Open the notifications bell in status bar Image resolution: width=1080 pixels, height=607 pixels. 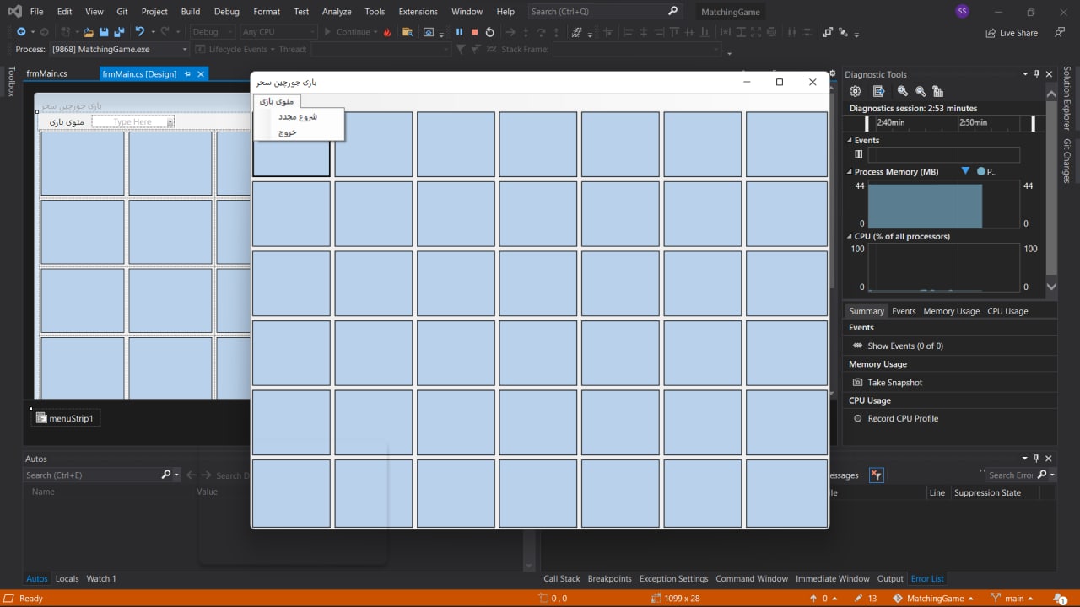[x=1060, y=599]
